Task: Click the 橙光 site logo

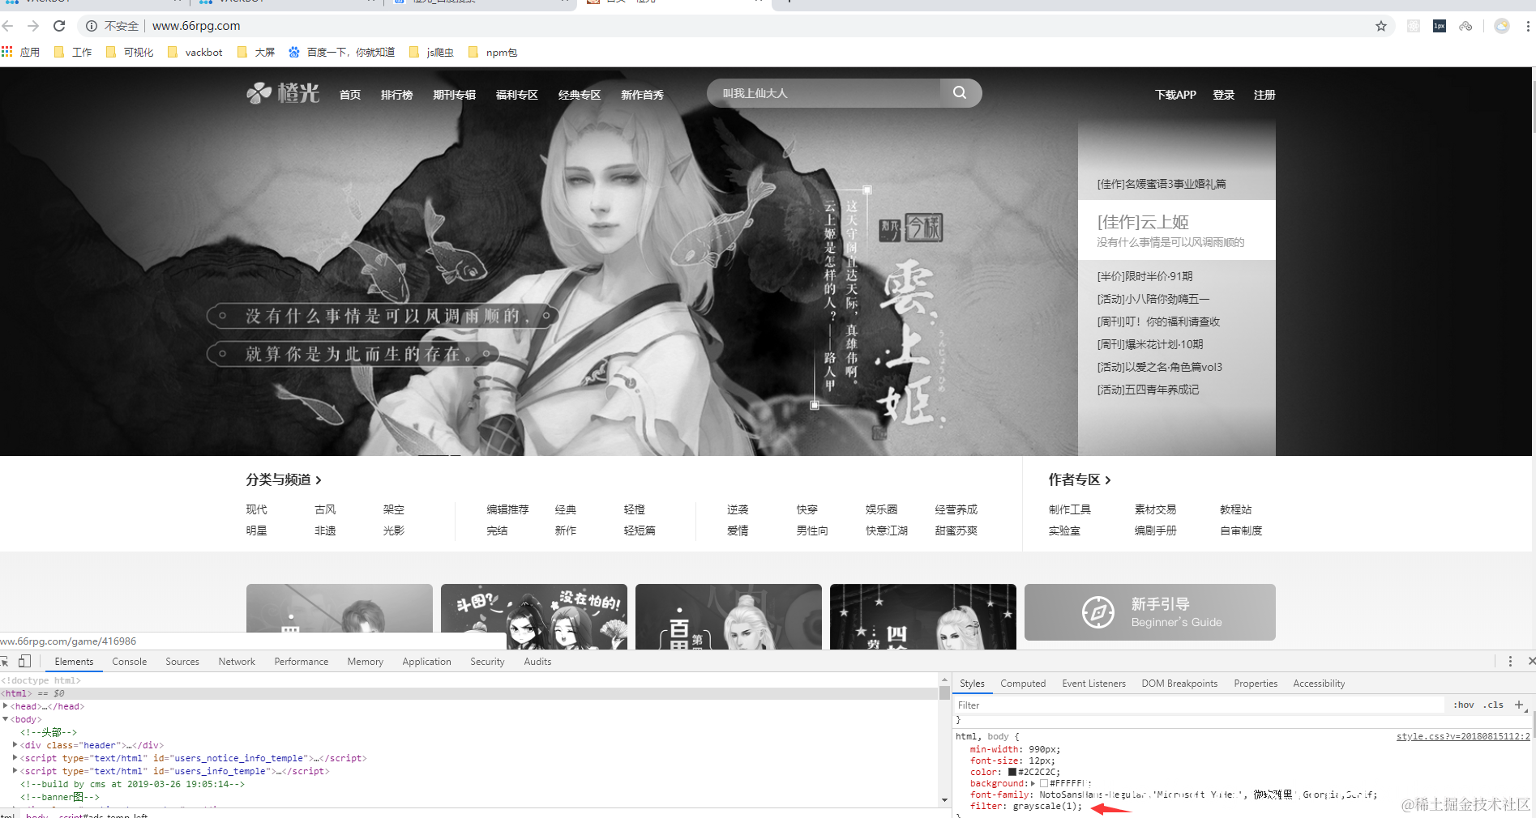Action: point(283,94)
